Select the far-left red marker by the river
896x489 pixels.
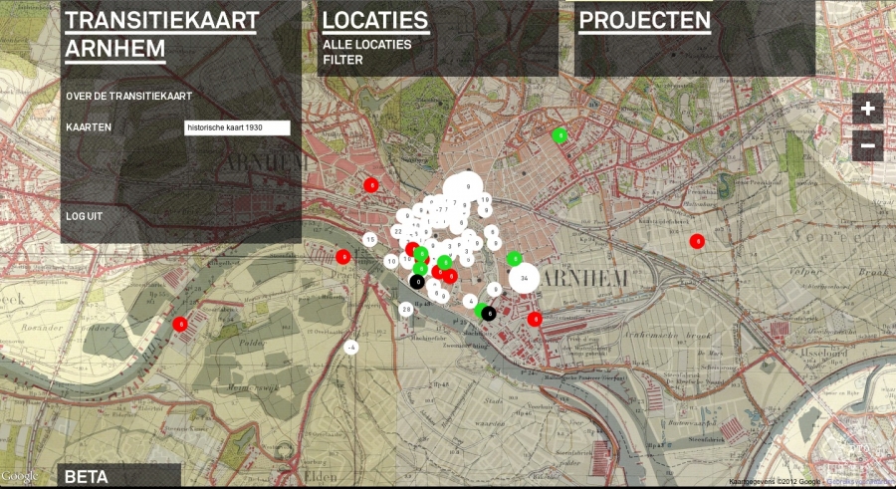(x=180, y=323)
